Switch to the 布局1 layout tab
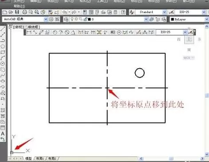 point(40,158)
